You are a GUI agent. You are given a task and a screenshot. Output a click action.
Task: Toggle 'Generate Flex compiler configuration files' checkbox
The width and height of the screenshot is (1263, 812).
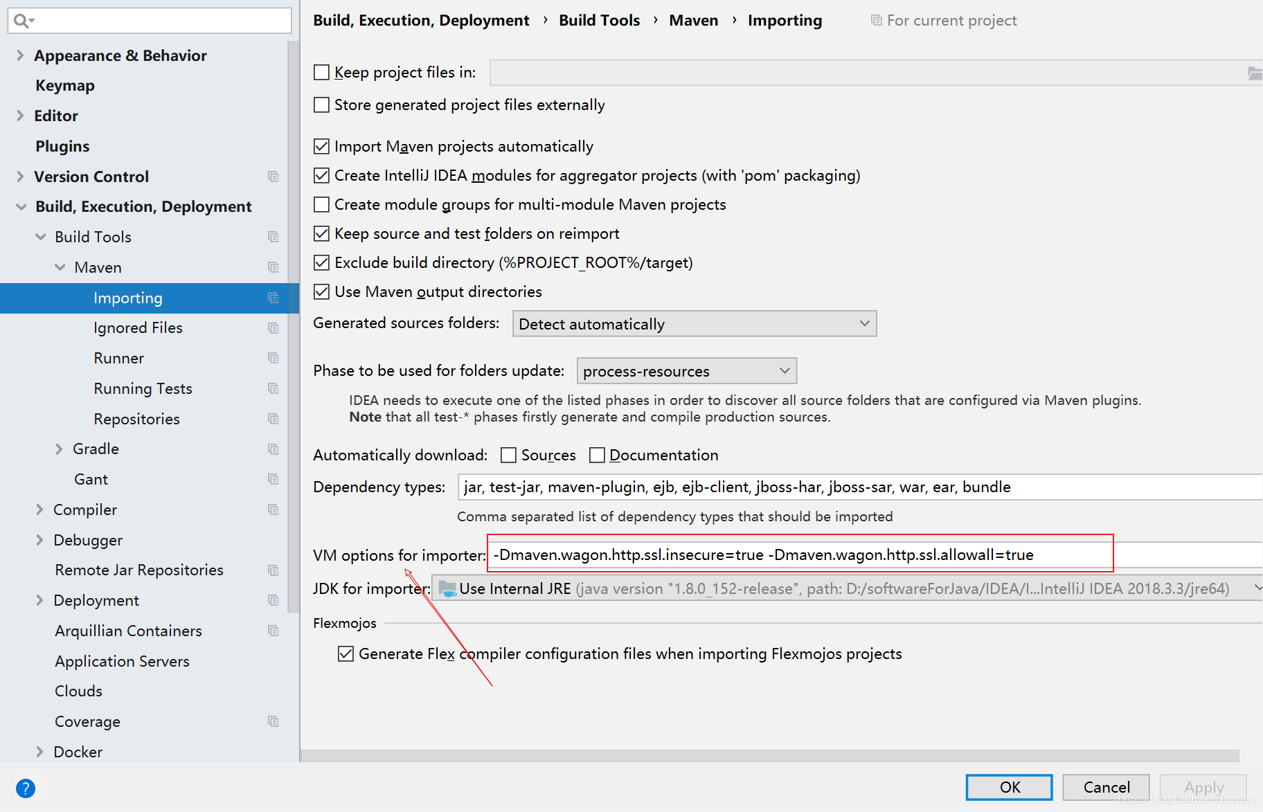tap(346, 653)
